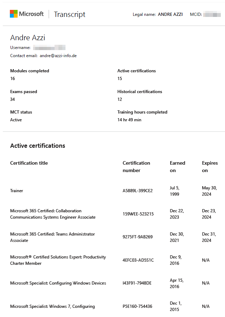The width and height of the screenshot is (225, 317).
Task: Click the 'Earned on' column header
Action: (177, 166)
